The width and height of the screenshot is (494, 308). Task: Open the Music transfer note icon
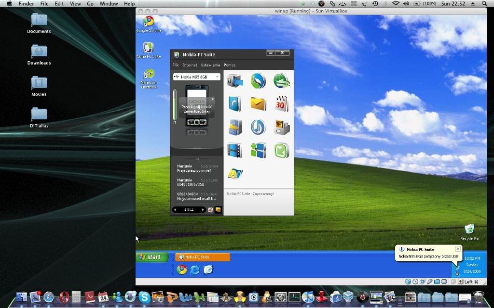pyautogui.click(x=258, y=127)
